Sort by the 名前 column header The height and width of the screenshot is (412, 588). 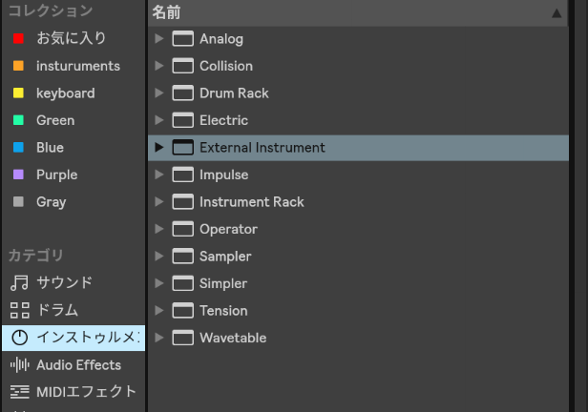(x=167, y=12)
